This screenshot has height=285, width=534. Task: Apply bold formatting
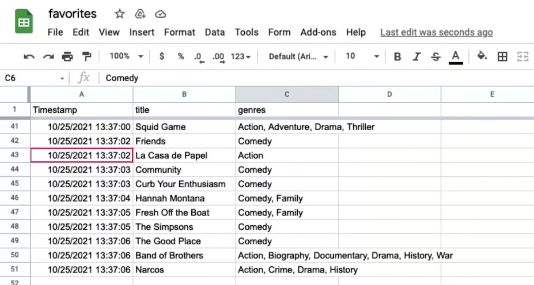pyautogui.click(x=397, y=56)
